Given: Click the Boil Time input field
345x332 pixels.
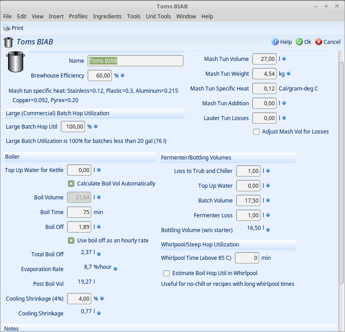Looking at the screenshot, I should (79, 212).
